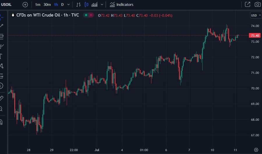Select the Candles chart style icon
Viewport: 262px width, 154px height.
click(86, 5)
